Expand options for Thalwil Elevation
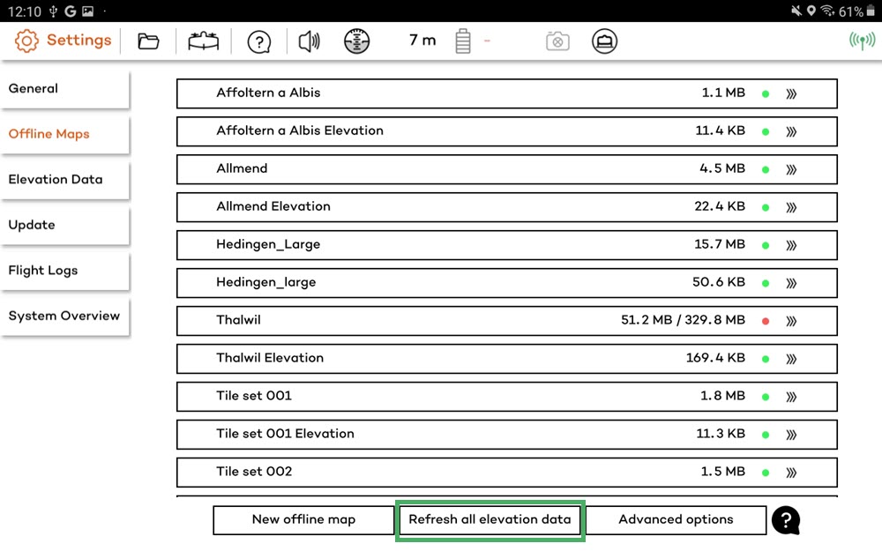The height and width of the screenshot is (551, 882). tap(793, 359)
